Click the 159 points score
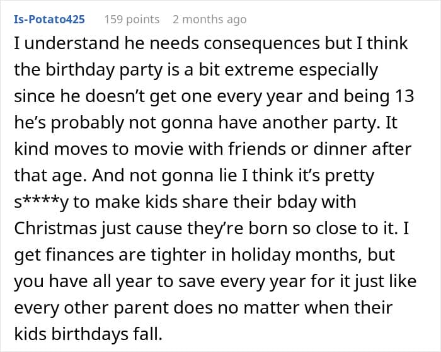 click(131, 19)
